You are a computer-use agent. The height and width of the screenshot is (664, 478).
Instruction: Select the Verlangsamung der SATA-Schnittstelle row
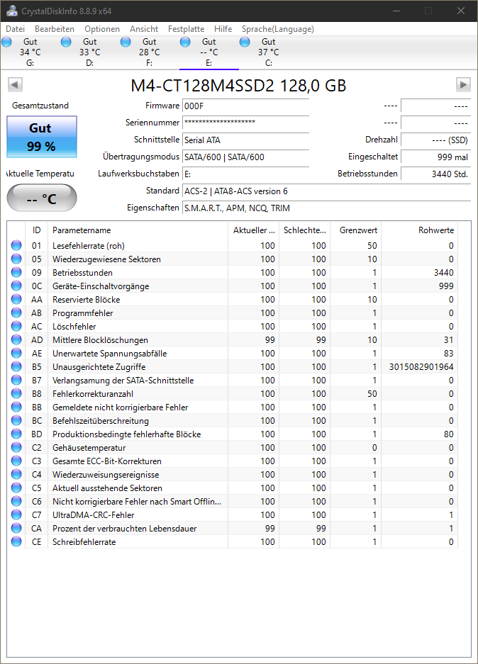[x=233, y=381]
